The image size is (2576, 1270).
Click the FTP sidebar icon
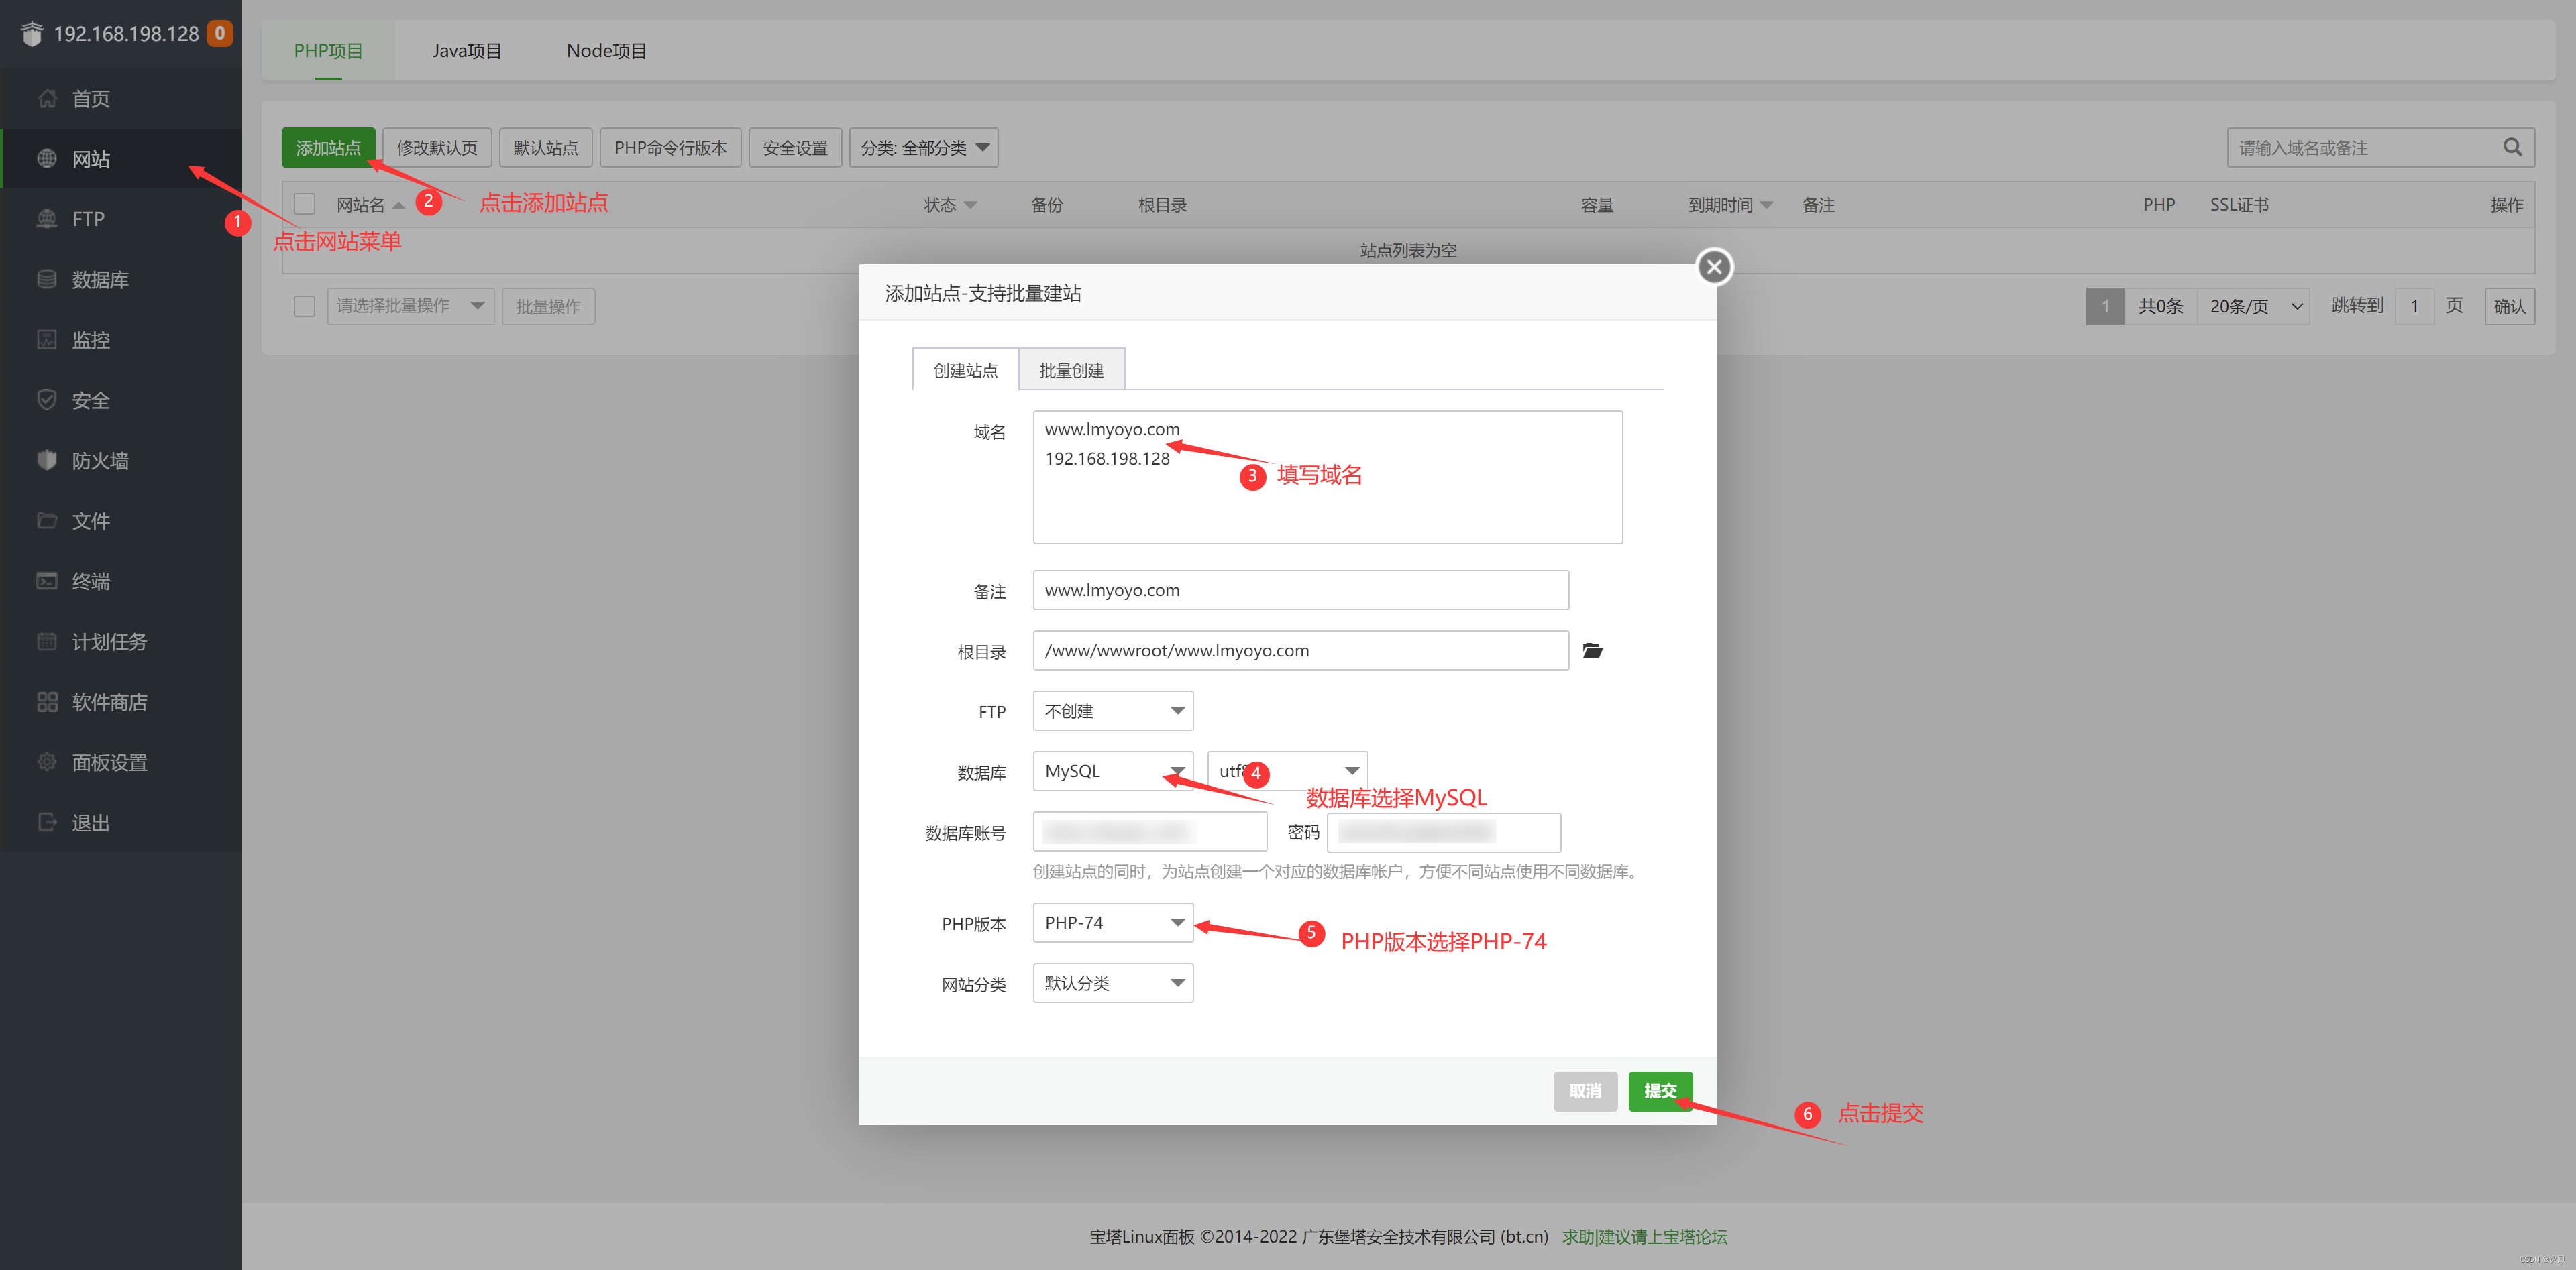tap(47, 219)
